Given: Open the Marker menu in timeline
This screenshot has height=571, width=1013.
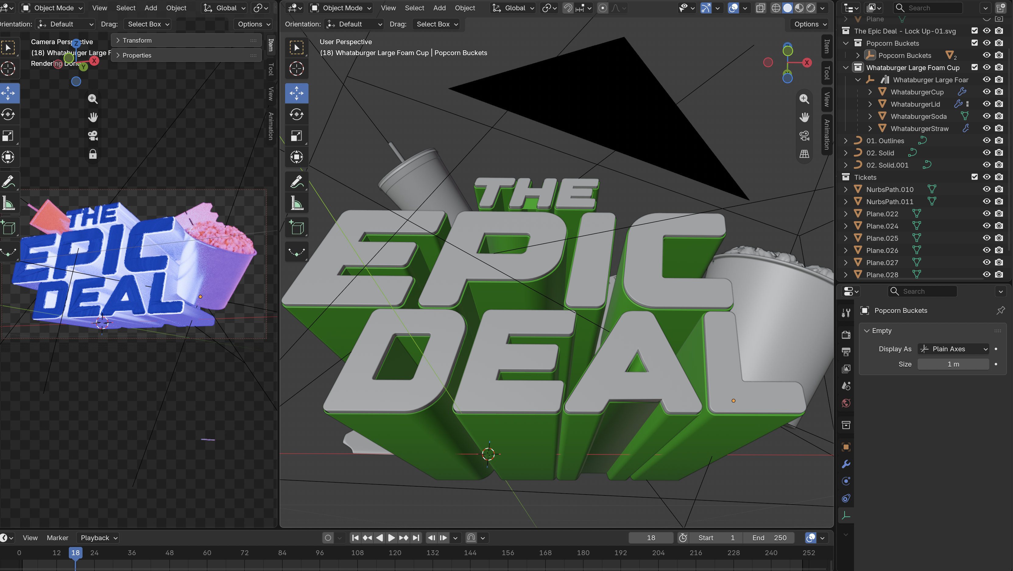Looking at the screenshot, I should pyautogui.click(x=58, y=538).
